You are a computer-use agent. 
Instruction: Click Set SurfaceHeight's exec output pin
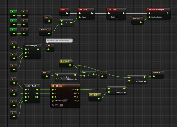click(x=168, y=13)
